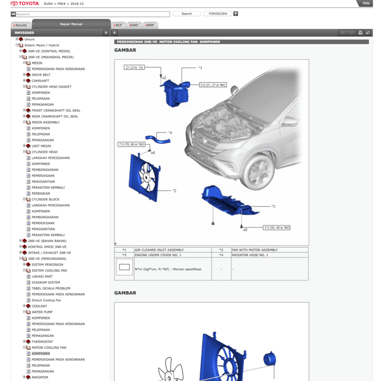The width and height of the screenshot is (381, 381).
Task: Switch to the EWD tab
Action: (134, 25)
